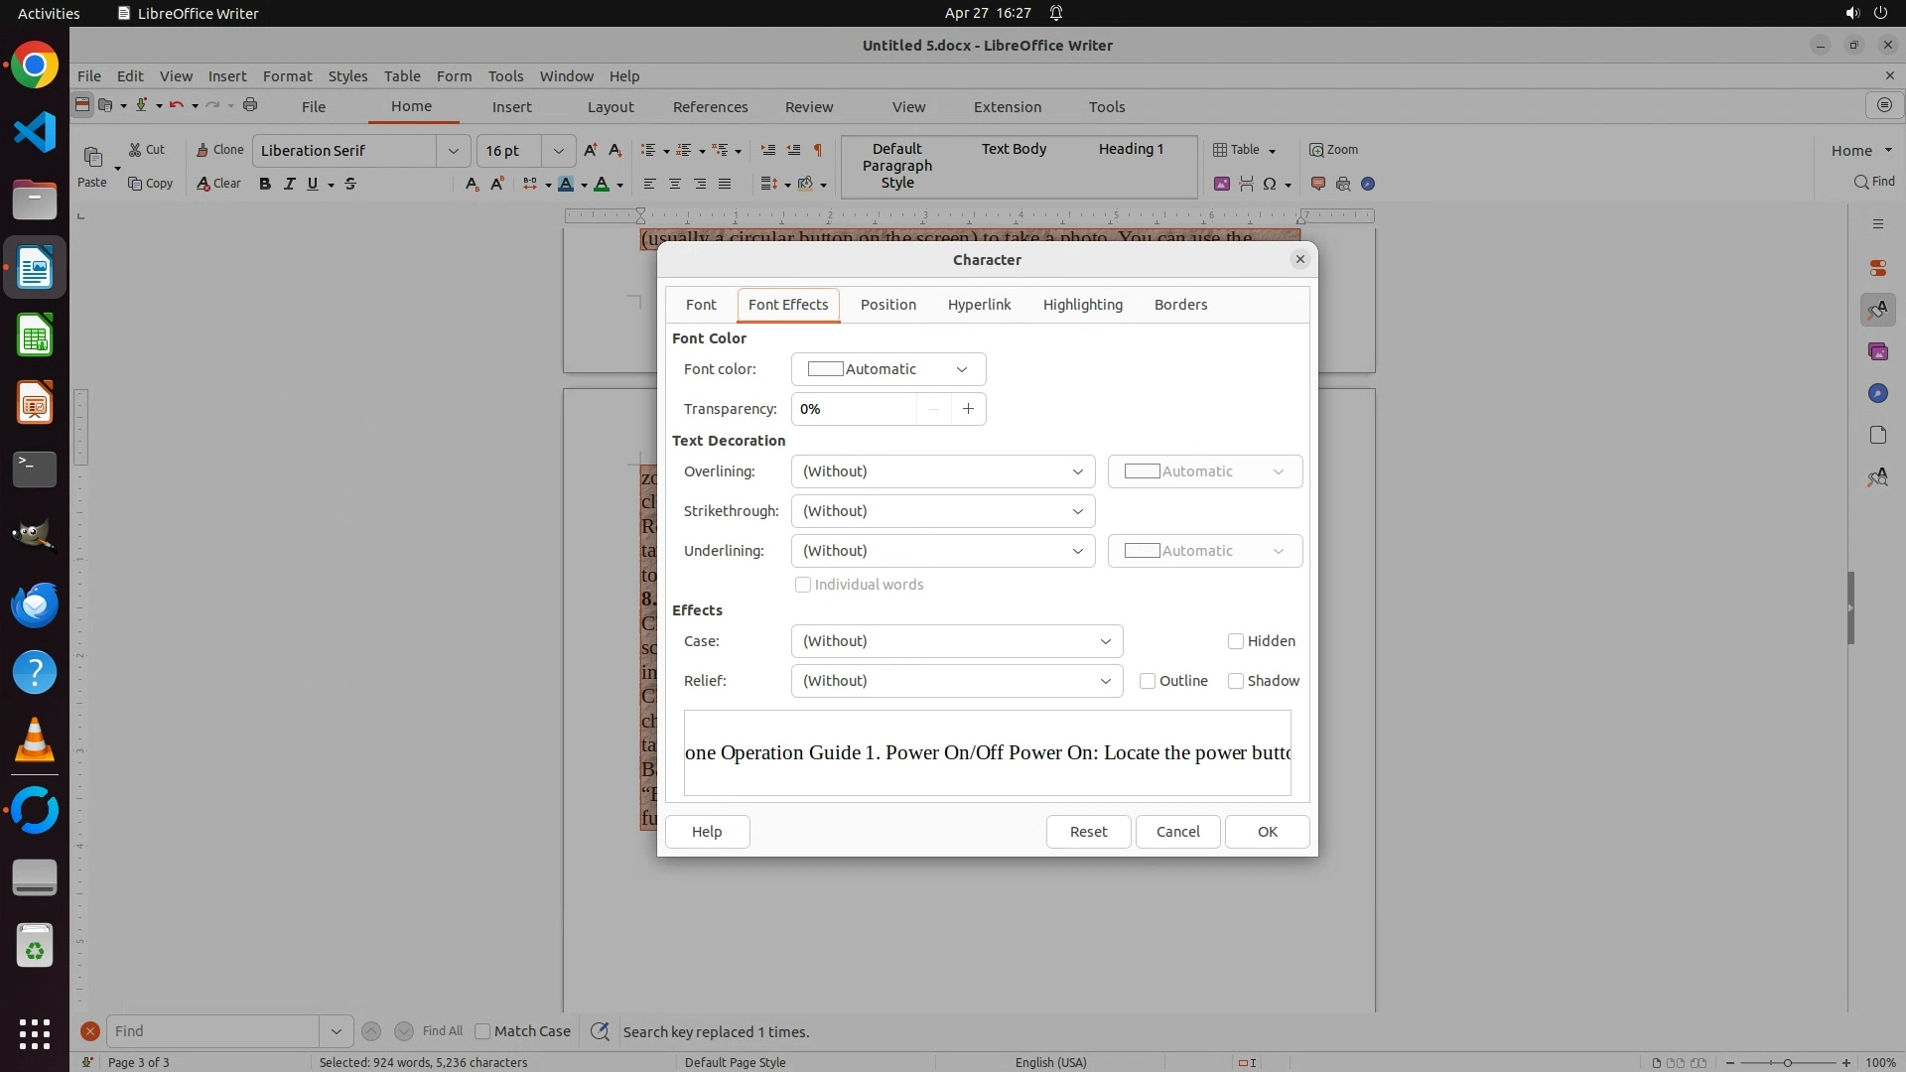Image resolution: width=1906 pixels, height=1072 pixels.
Task: Click the Strikethrough toolbar icon
Action: coord(350,184)
